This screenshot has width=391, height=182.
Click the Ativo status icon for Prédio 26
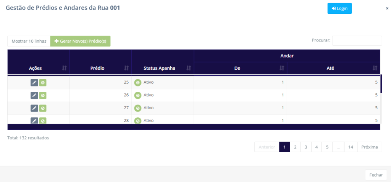pyautogui.click(x=137, y=95)
